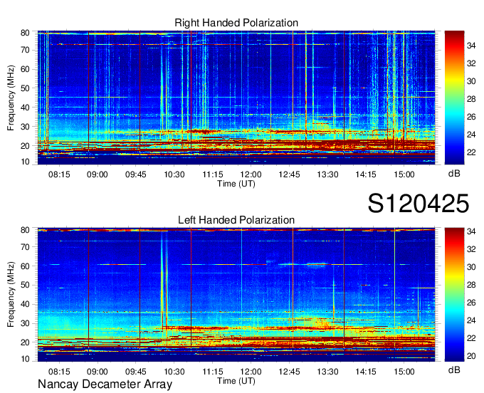Image resolution: width=484 pixels, height=393 pixels.
Task: Click the 20 MHz tick label on lower plot
Action: (25, 342)
